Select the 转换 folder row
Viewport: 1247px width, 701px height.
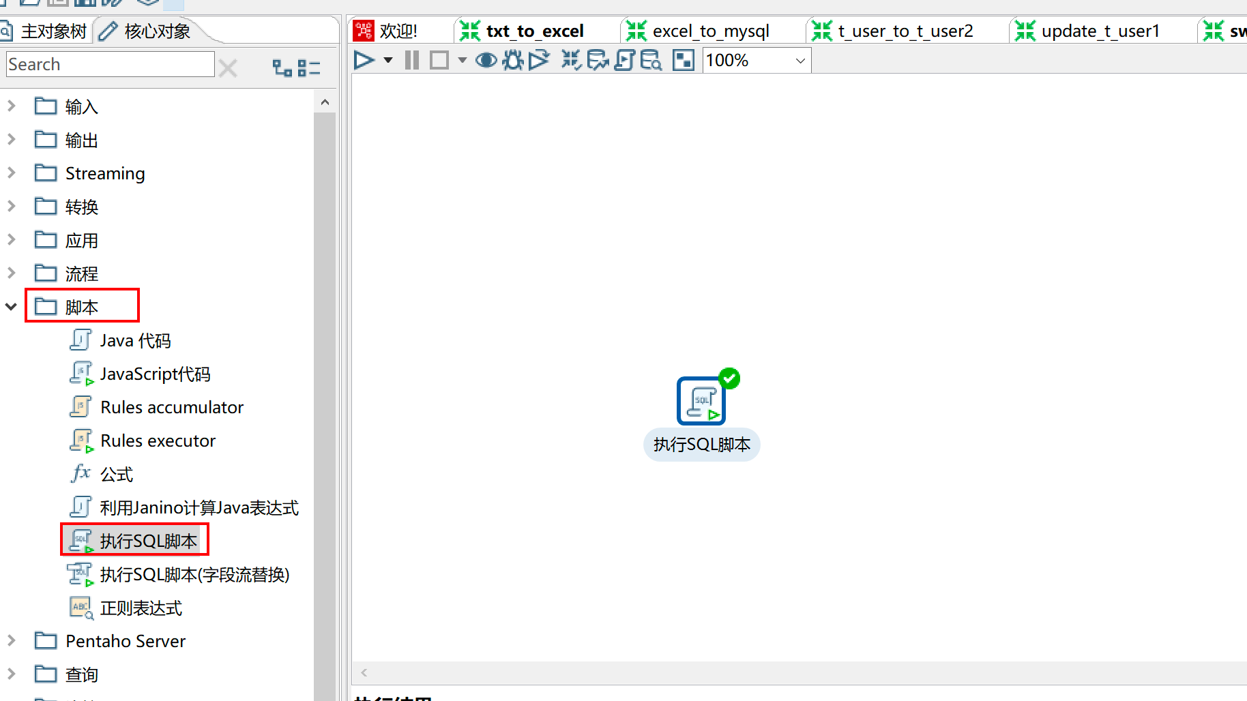coord(67,207)
